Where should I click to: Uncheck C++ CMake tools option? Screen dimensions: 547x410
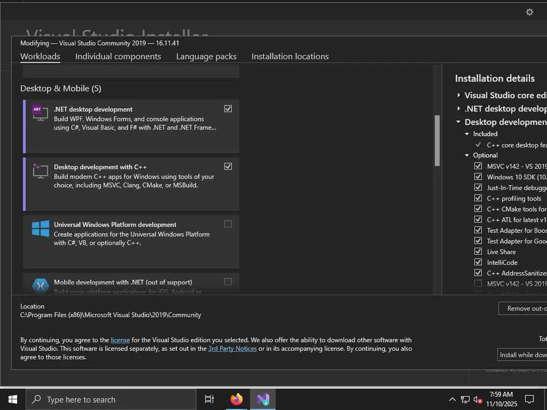pyautogui.click(x=478, y=209)
